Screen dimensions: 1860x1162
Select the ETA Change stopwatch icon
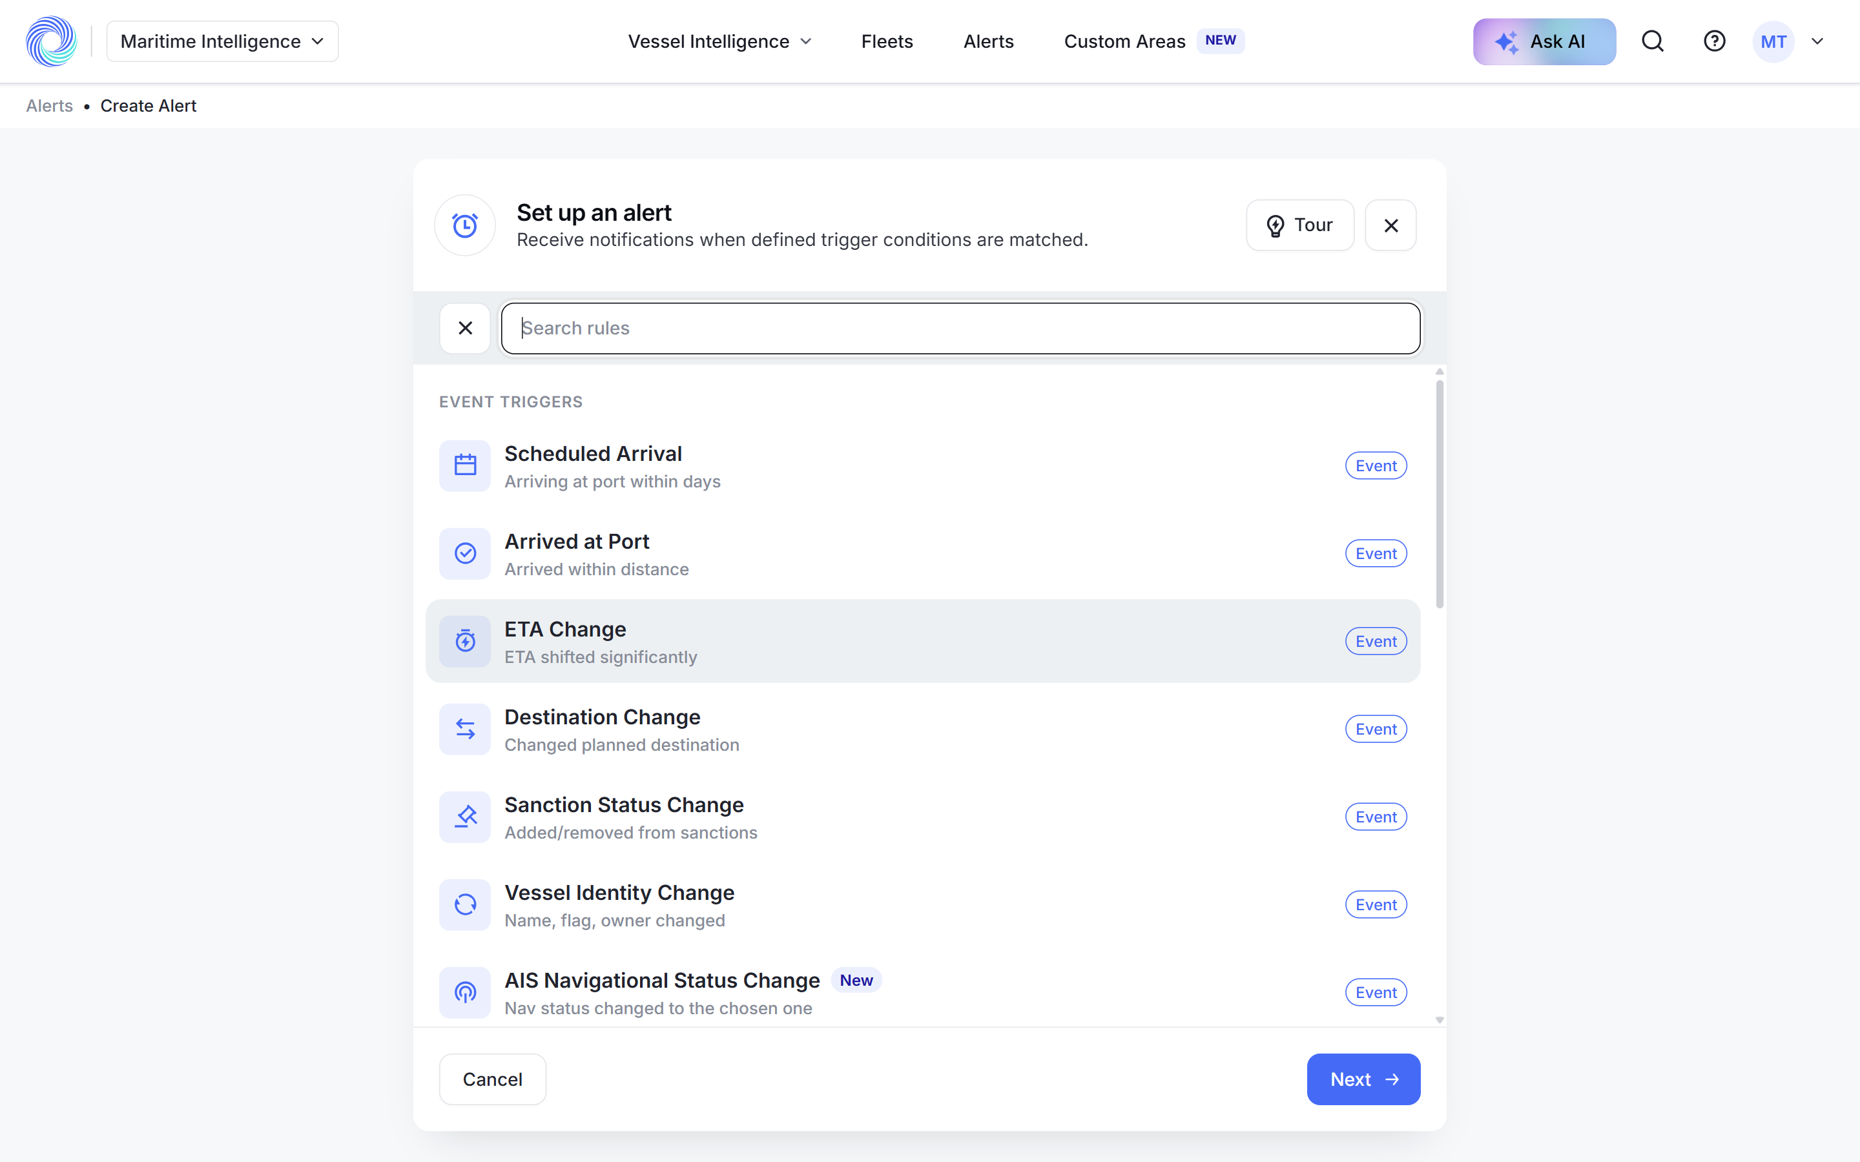465,641
